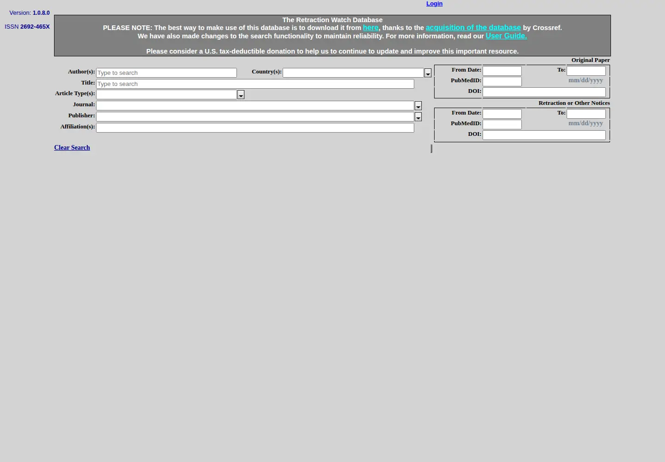Expand the Article Type(s) dropdown arrow
665x462 pixels.
[241, 95]
